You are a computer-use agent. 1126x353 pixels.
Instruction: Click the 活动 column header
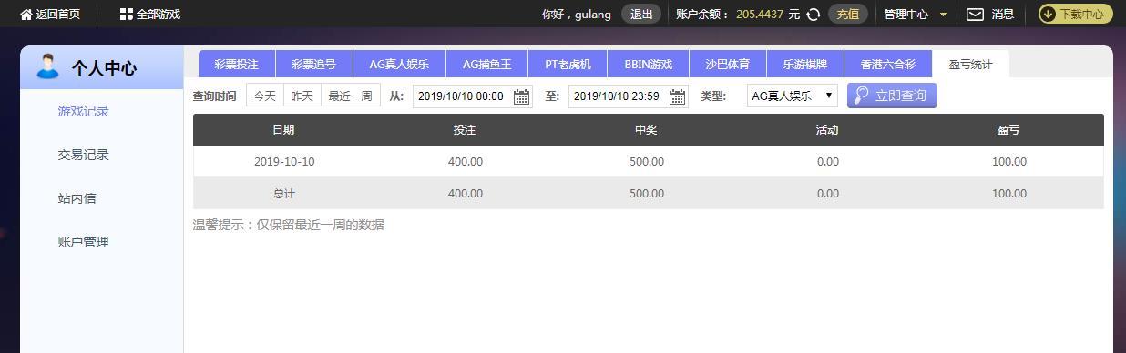coord(827,130)
